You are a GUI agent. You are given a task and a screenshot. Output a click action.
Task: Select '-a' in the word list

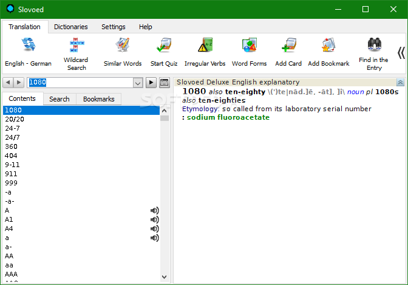click(x=81, y=192)
